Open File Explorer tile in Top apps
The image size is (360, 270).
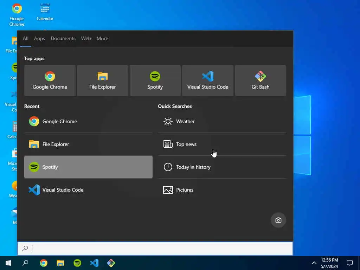coord(102,81)
